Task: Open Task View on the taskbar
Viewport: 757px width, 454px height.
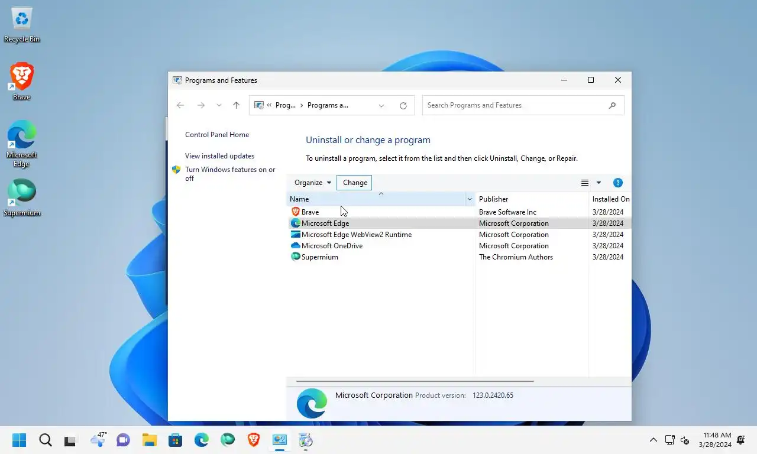Action: pyautogui.click(x=70, y=440)
